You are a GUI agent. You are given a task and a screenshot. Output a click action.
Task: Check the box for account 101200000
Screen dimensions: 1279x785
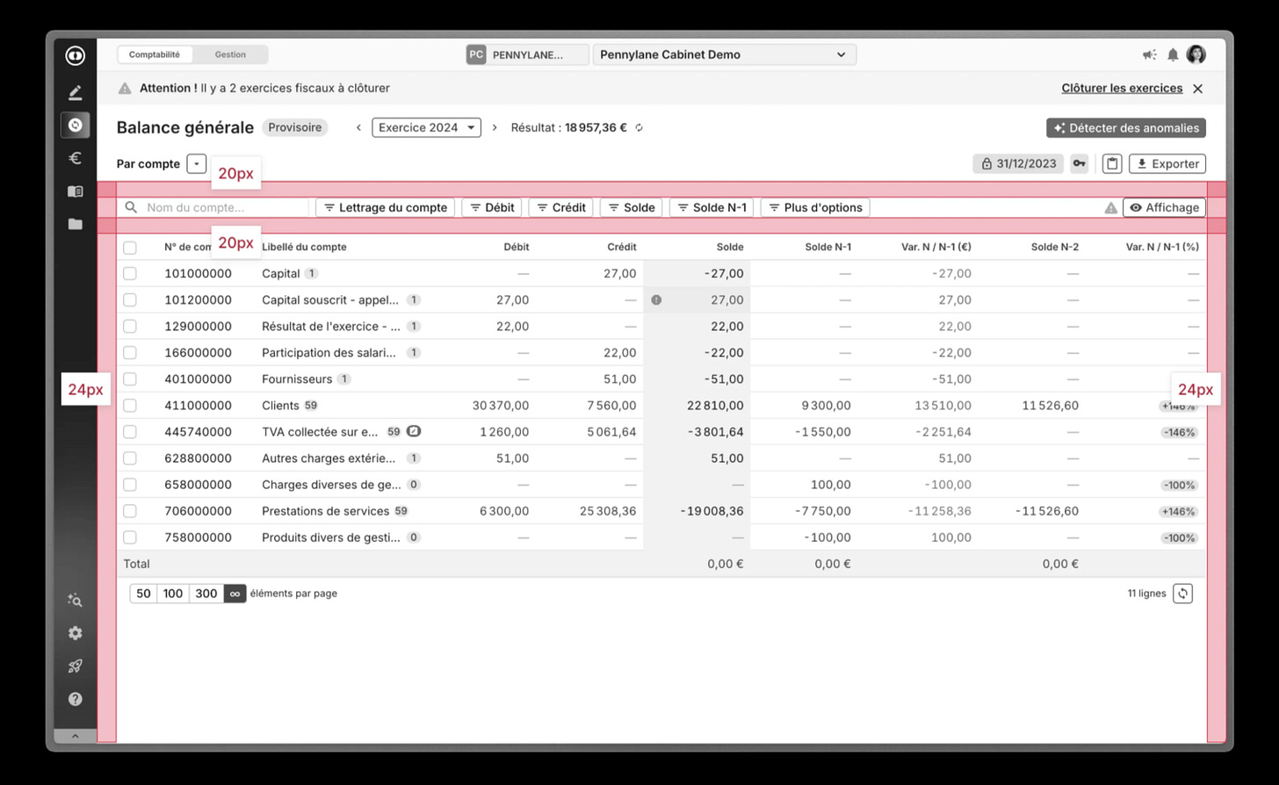130,300
